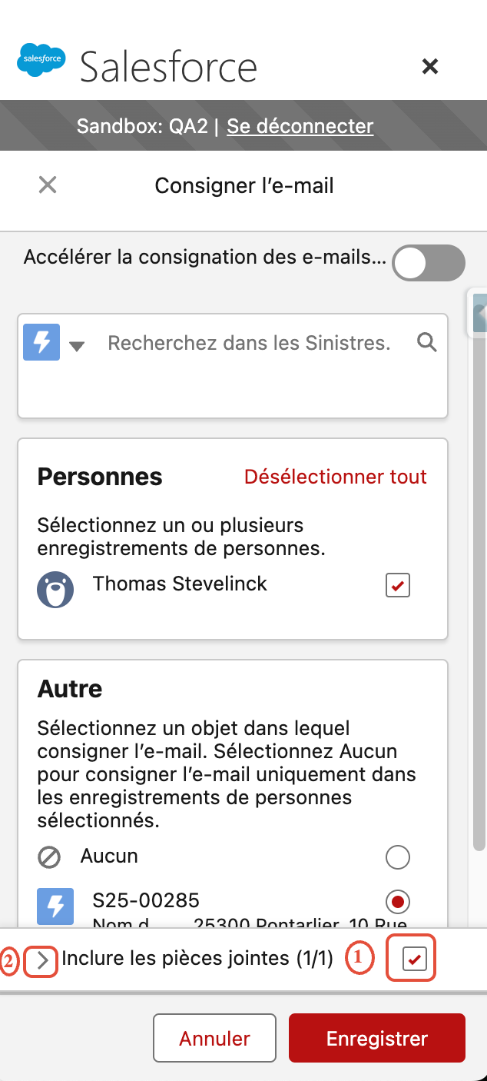Dismiss the Consigner l'e-mail dialog
The width and height of the screenshot is (487, 1081).
[x=48, y=185]
